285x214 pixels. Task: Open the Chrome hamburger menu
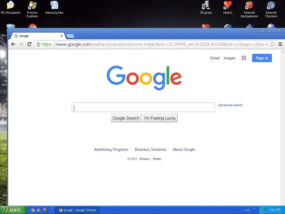(x=280, y=44)
